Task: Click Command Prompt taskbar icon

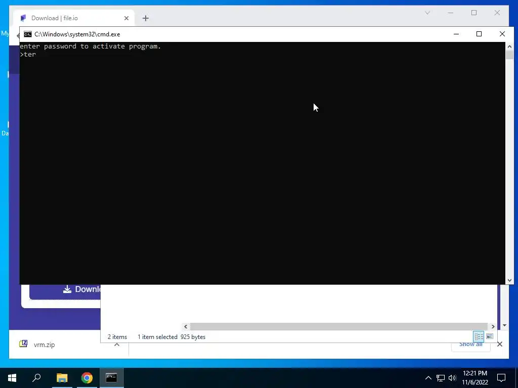Action: point(111,378)
